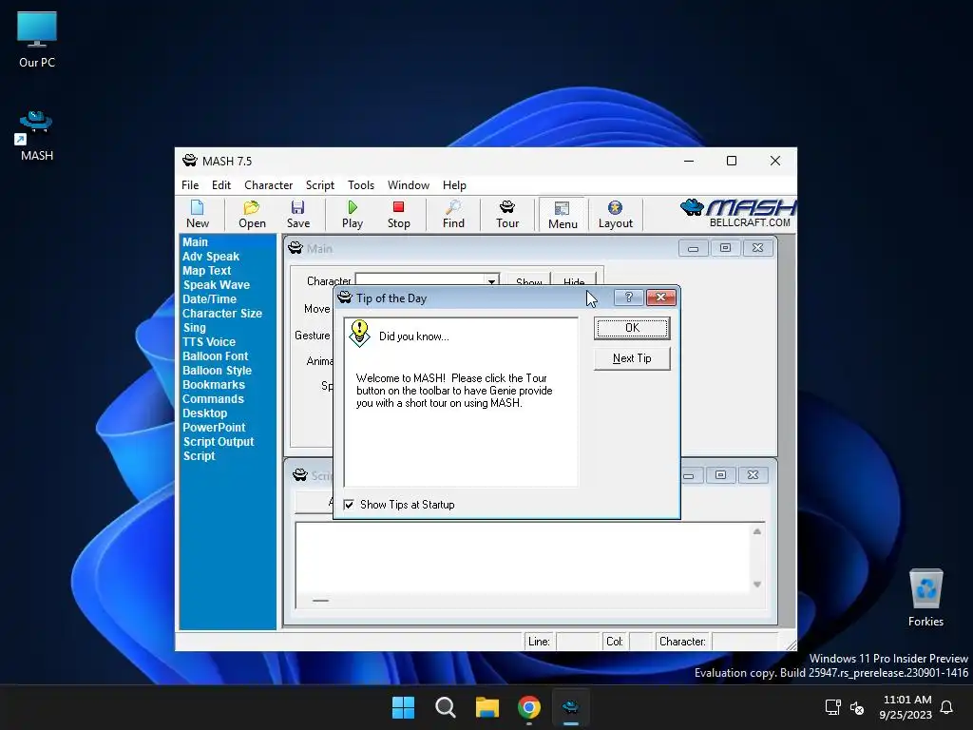Launch the Tour from the toolbar

[507, 214]
